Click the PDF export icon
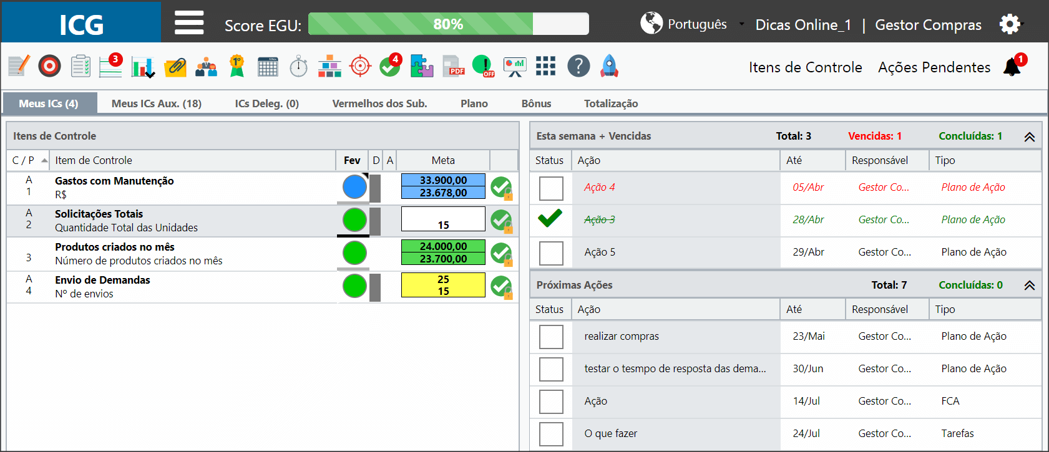The image size is (1049, 452). coord(454,65)
